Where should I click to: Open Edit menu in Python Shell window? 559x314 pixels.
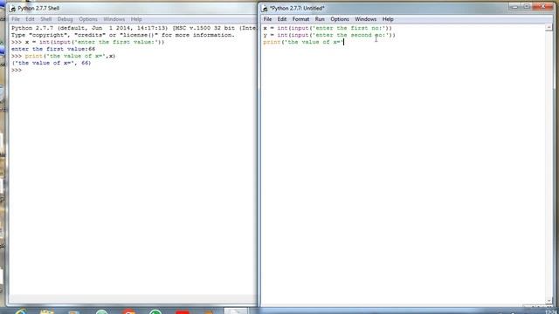click(30, 19)
